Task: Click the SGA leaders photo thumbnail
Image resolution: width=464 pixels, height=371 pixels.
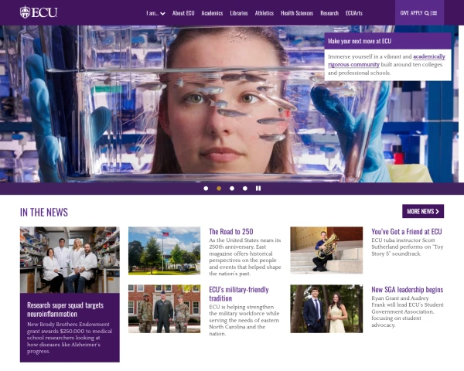Action: pyautogui.click(x=326, y=309)
